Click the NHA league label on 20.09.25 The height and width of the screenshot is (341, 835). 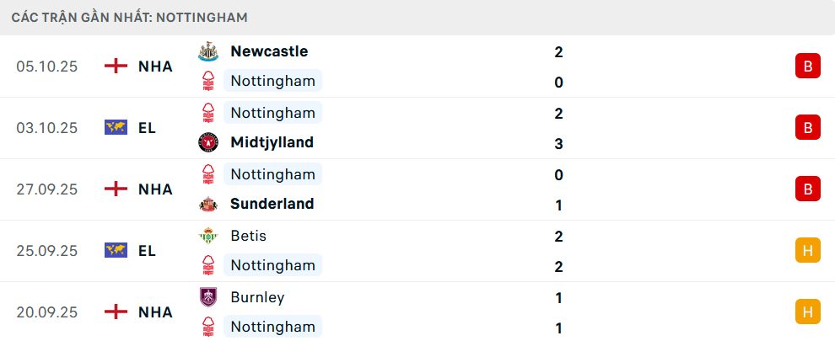click(x=155, y=312)
